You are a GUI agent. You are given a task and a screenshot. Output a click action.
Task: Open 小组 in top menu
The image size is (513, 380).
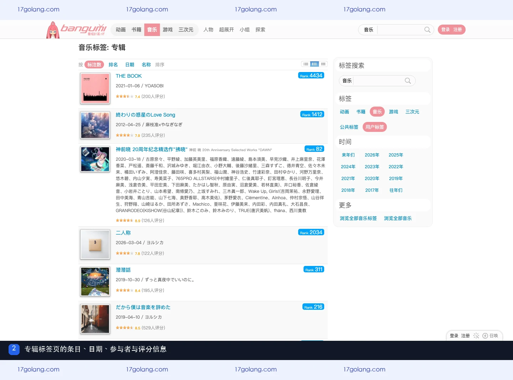(x=245, y=30)
